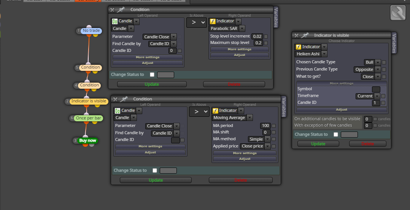The width and height of the screenshot is (410, 210).
Task: Click candlestick icon in Parabolic SAR condition's left operand
Action: tap(115, 21)
